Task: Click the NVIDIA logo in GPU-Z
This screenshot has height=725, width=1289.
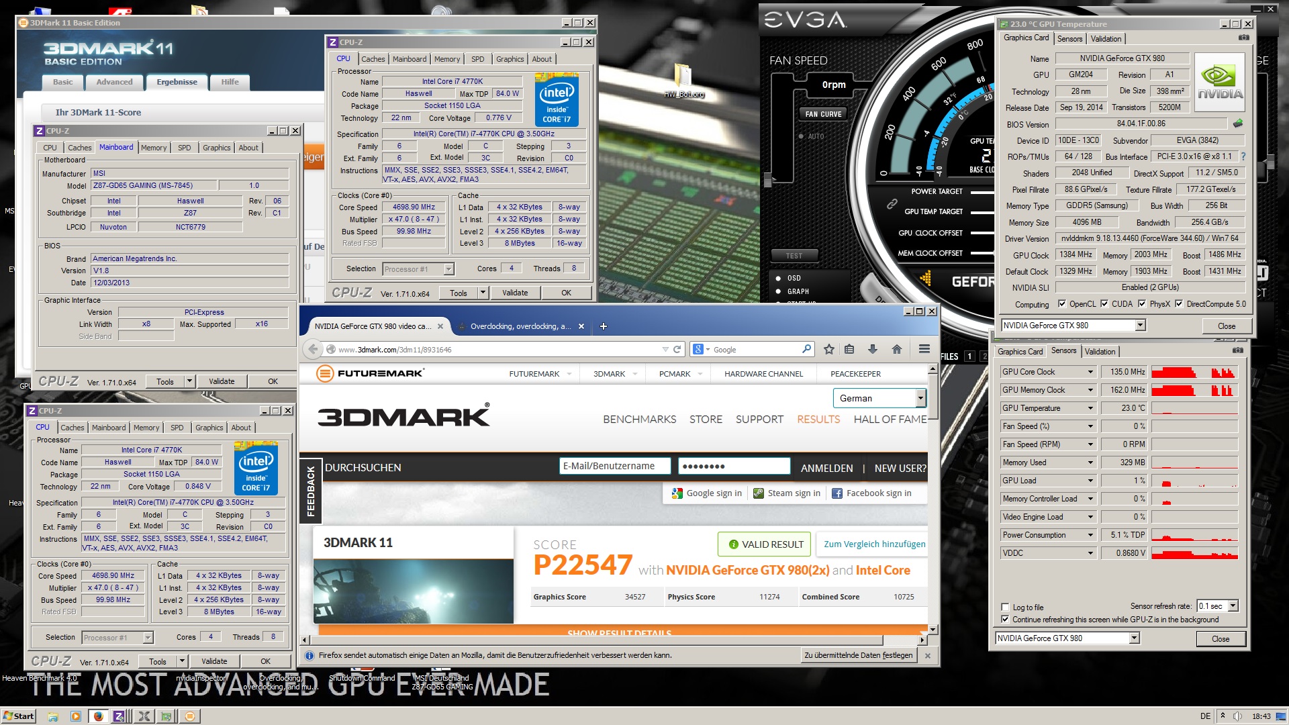Action: pos(1220,82)
